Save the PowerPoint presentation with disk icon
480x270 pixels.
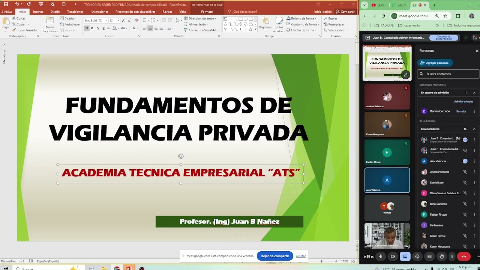tap(6, 4)
